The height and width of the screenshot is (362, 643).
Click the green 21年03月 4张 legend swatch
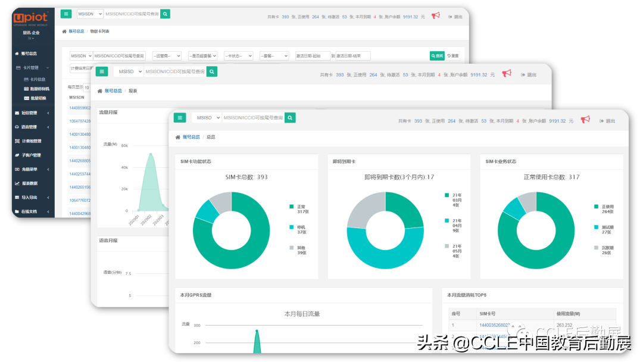tap(447, 195)
